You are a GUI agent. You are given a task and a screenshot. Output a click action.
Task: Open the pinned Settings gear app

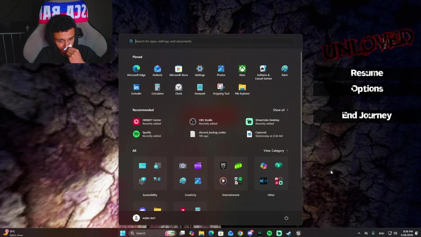[200, 71]
